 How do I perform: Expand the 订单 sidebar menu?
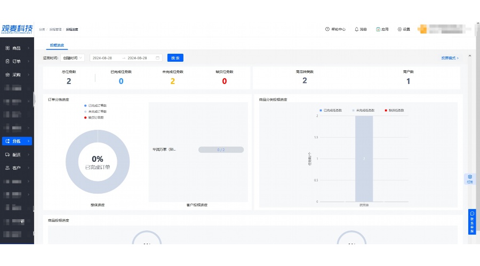pos(17,61)
